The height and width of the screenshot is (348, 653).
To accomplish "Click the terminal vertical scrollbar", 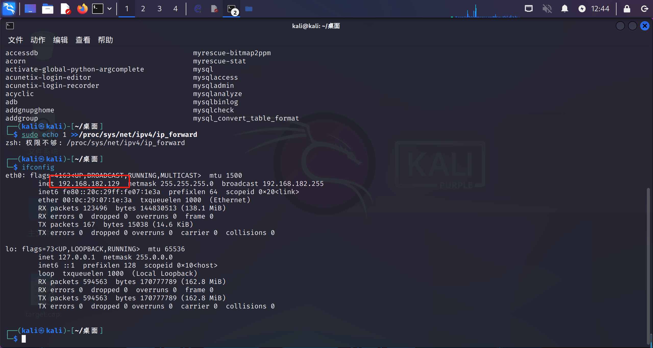I will click(648, 266).
